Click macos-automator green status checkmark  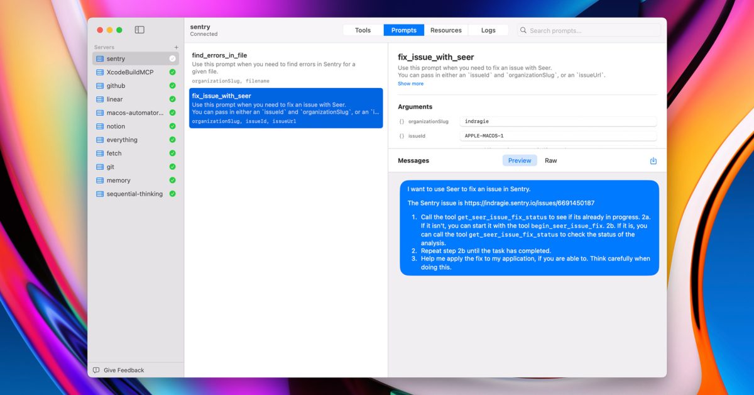pyautogui.click(x=172, y=113)
